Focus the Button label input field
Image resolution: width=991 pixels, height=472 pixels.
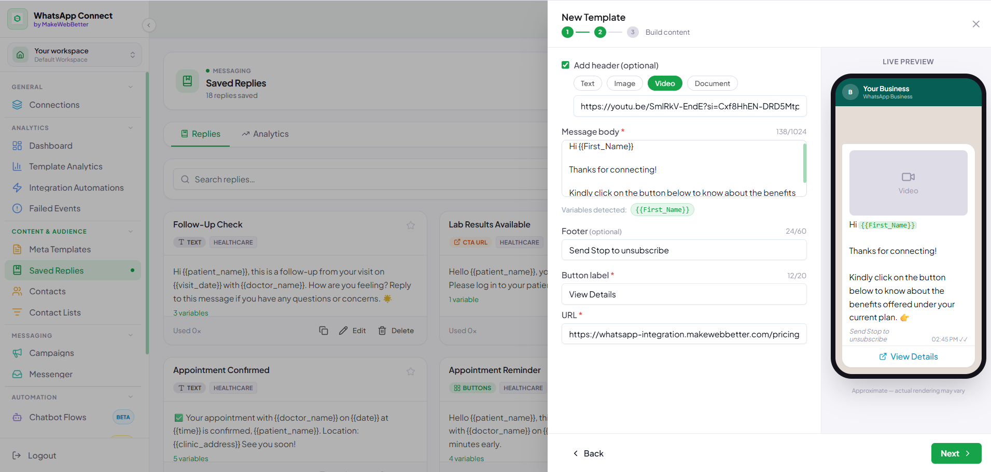pyautogui.click(x=684, y=294)
